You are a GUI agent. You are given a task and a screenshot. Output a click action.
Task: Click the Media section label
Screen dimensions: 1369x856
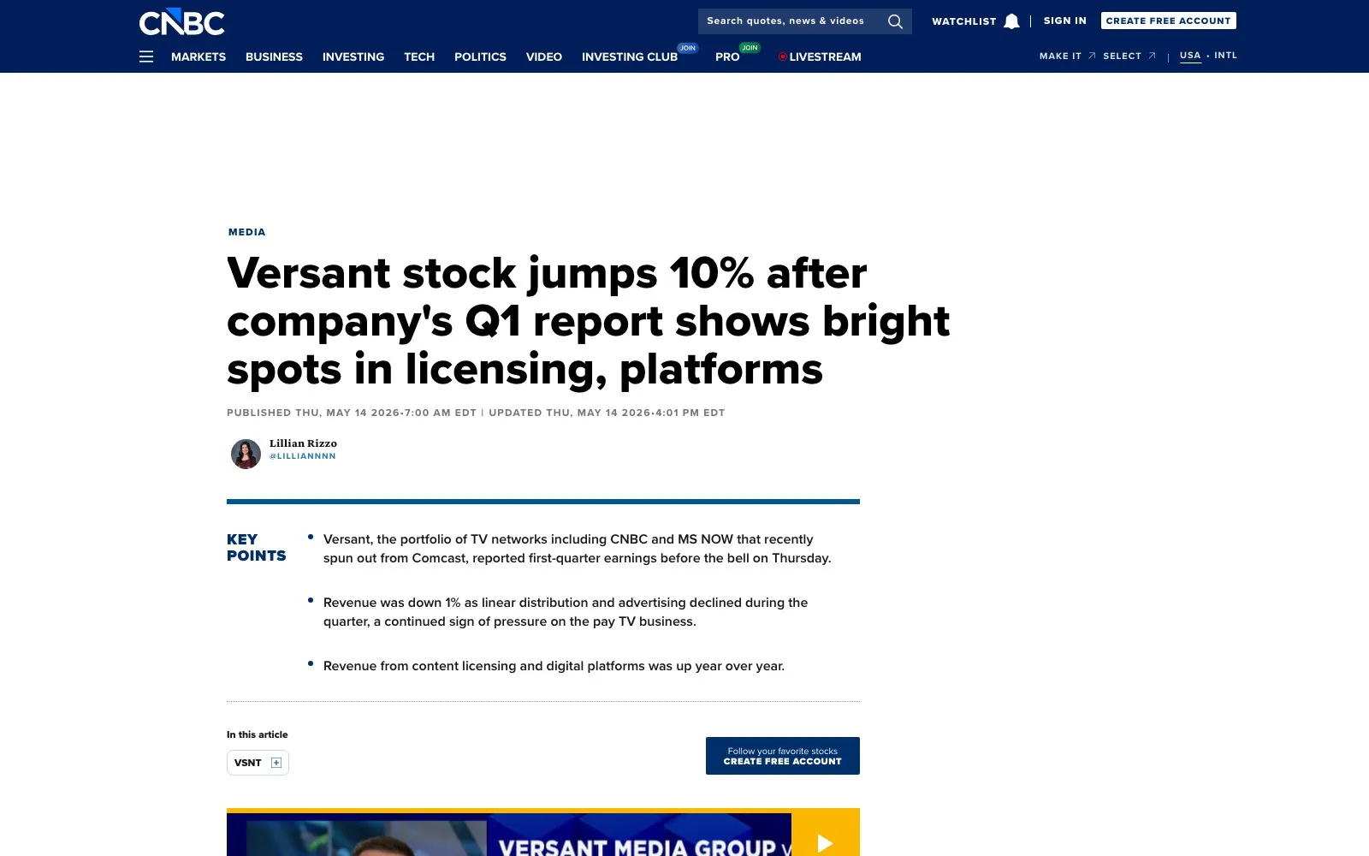247,232
